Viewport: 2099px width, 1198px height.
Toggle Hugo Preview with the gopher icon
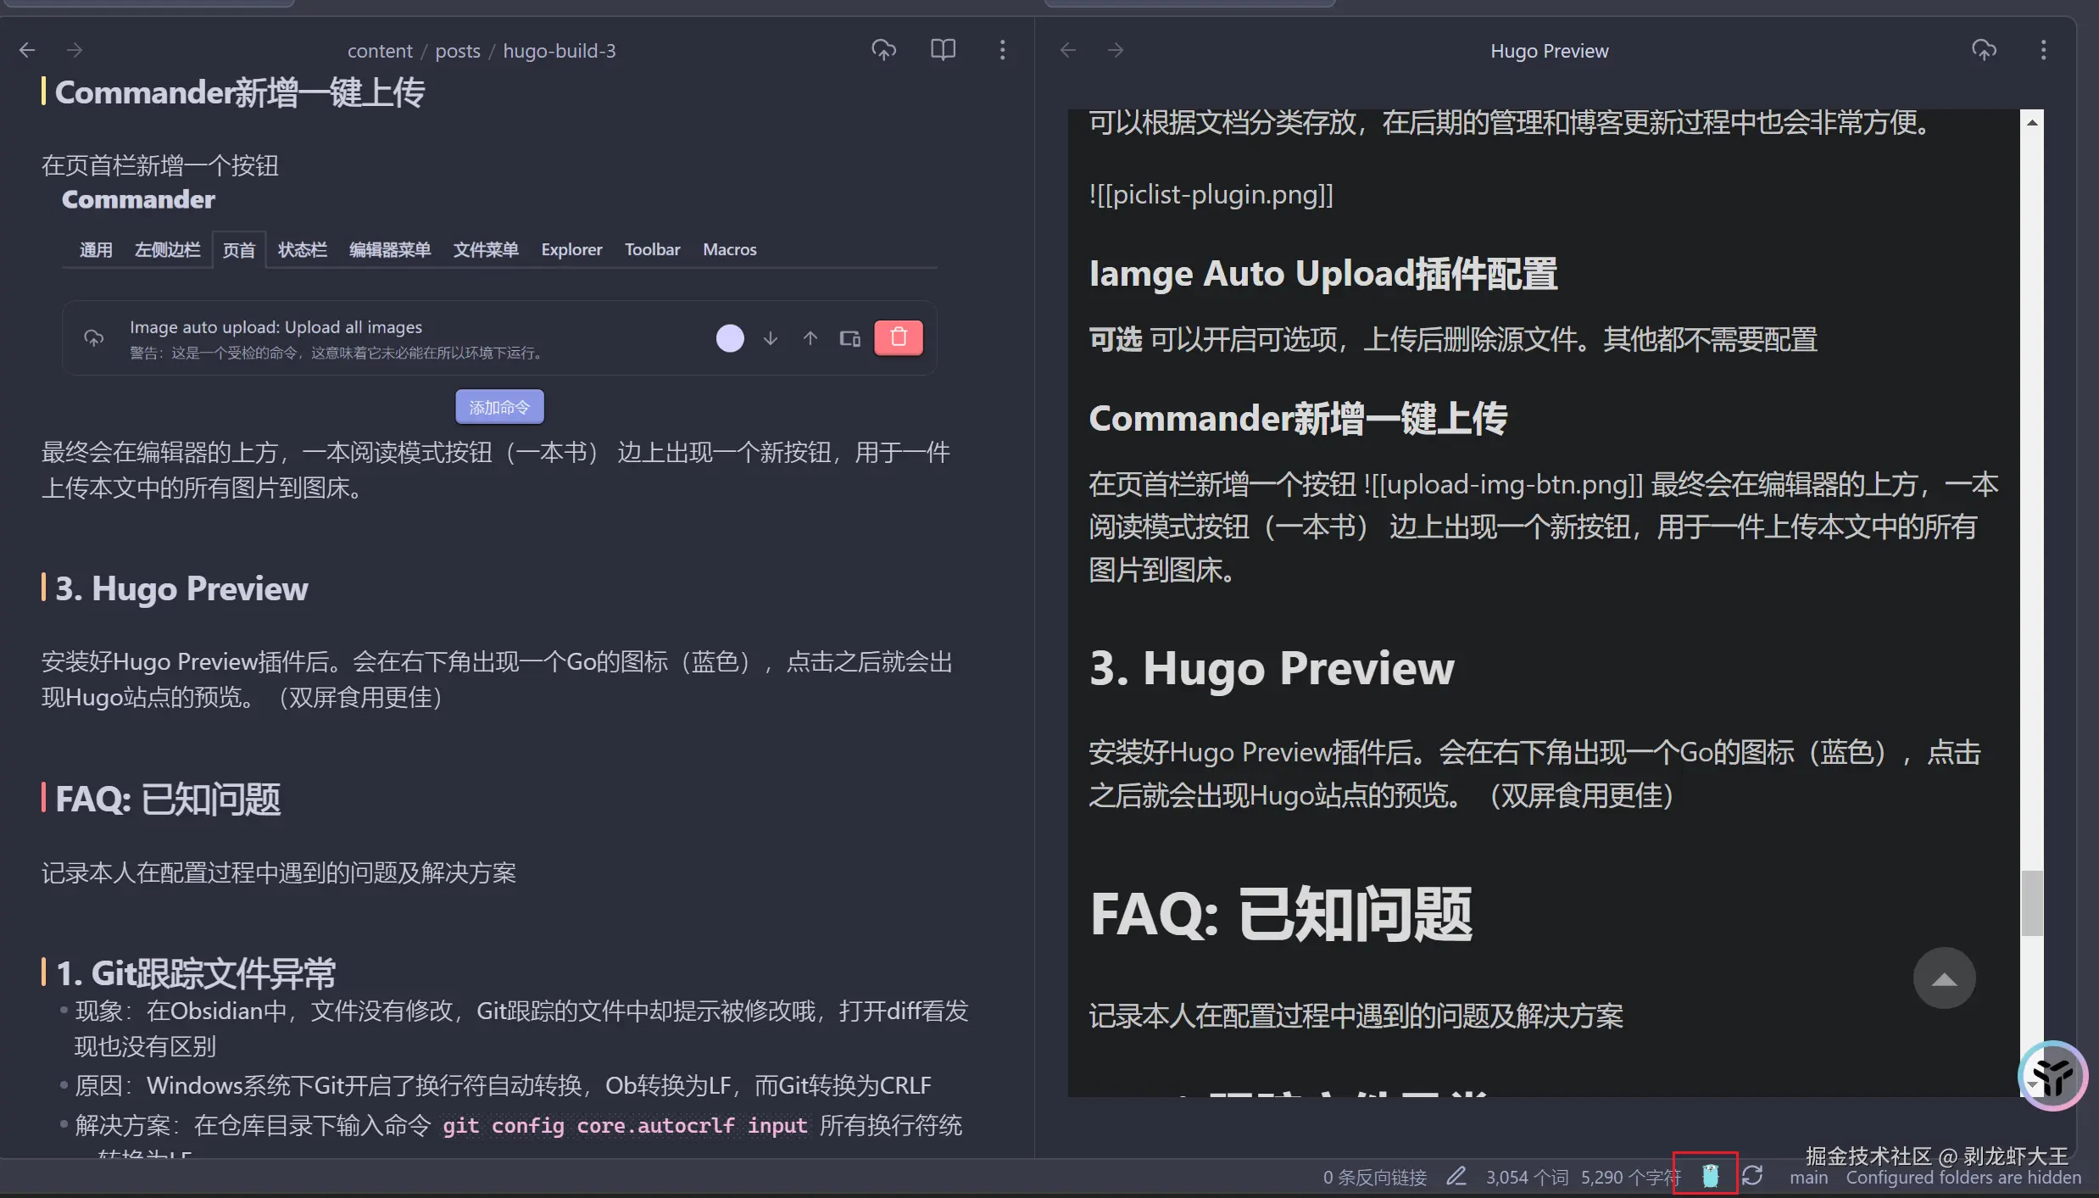[x=1710, y=1175]
